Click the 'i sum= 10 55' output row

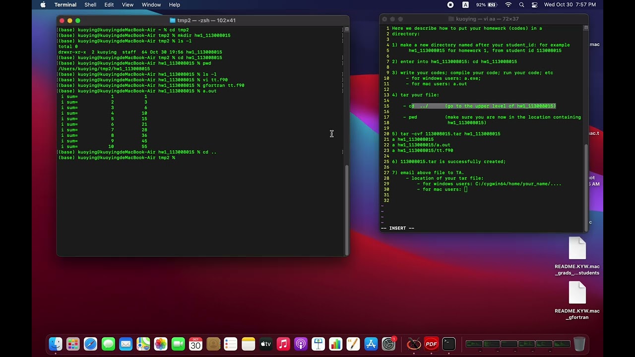(x=104, y=147)
